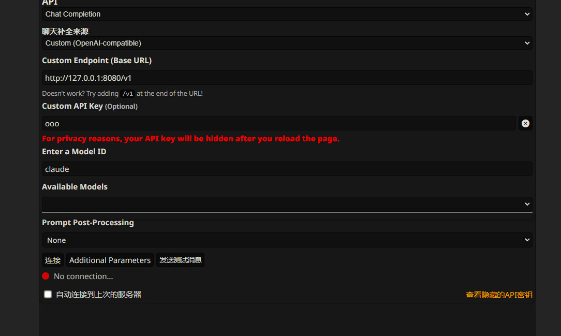Click into the Custom API Key field
The width and height of the screenshot is (561, 336).
(278, 124)
